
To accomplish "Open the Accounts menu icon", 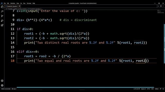I will (2, 81).
